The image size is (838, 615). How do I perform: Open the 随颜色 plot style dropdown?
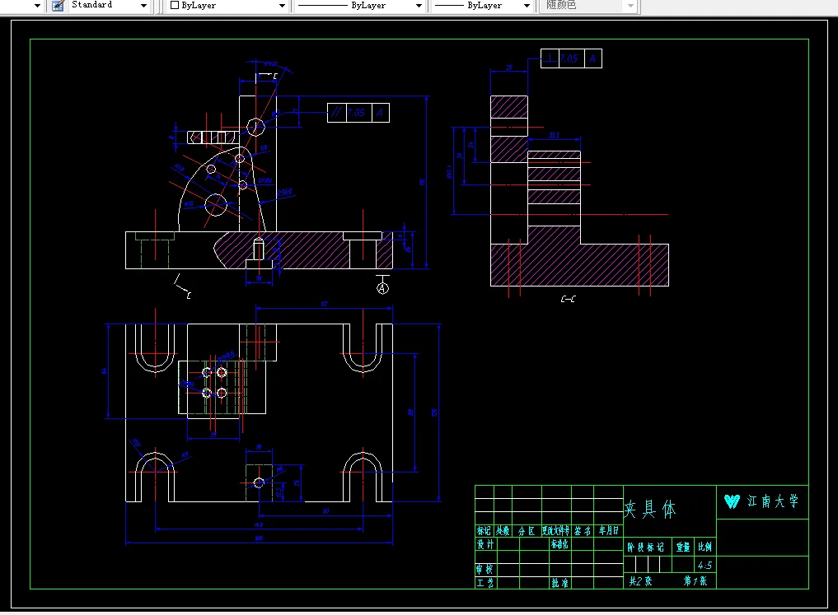630,5
